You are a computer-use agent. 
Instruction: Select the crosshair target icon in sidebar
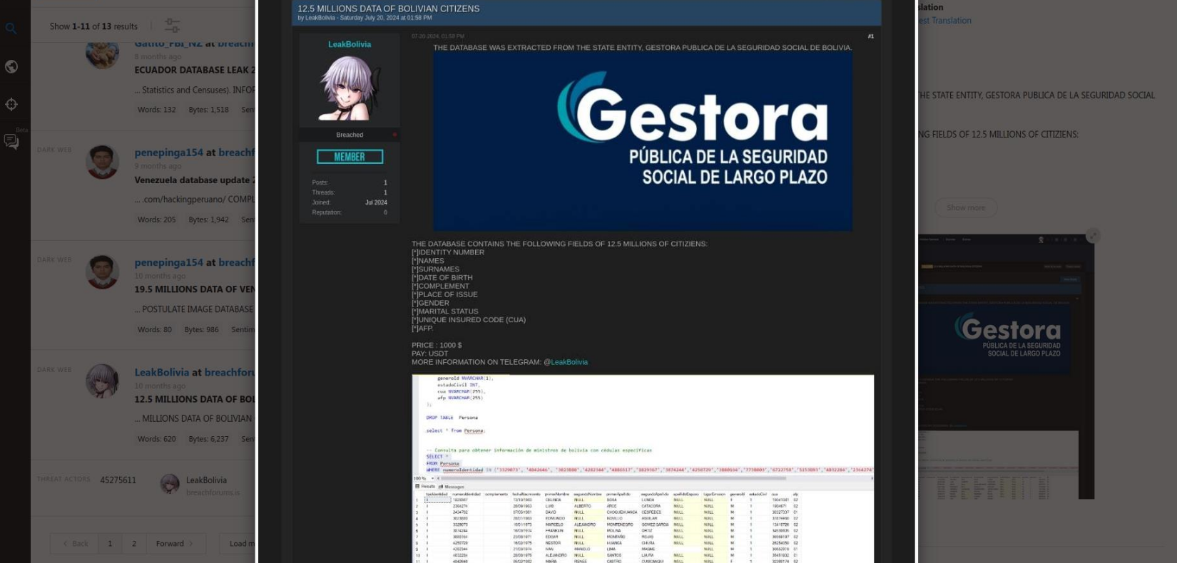11,104
